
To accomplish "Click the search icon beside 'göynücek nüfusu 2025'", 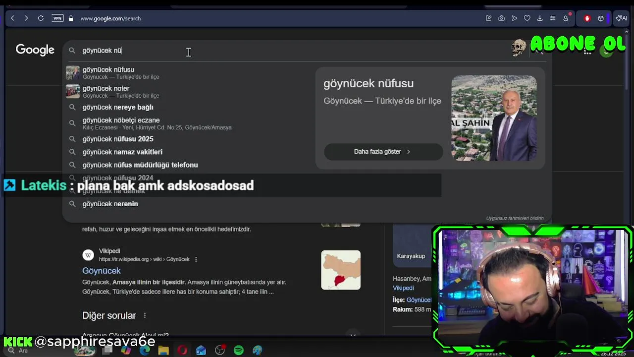I will tap(72, 139).
